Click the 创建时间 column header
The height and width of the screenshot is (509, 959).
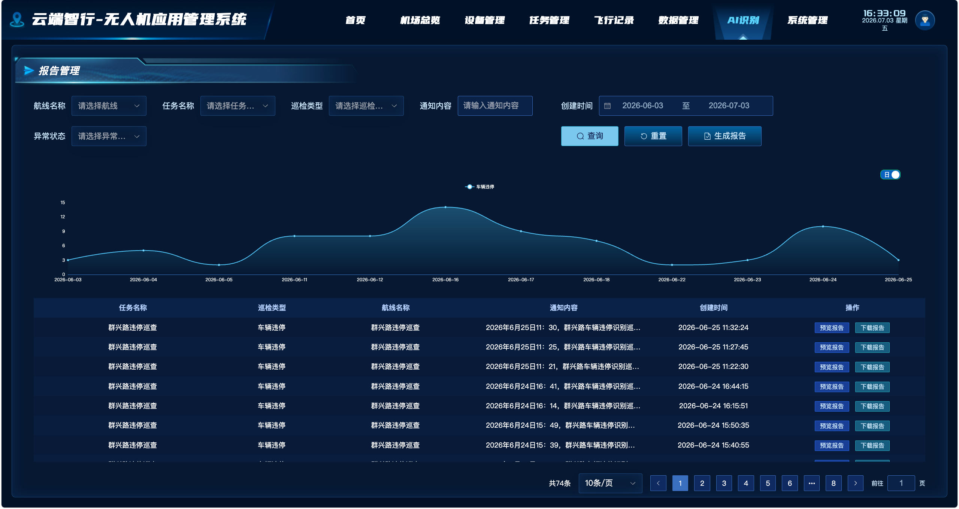(713, 308)
